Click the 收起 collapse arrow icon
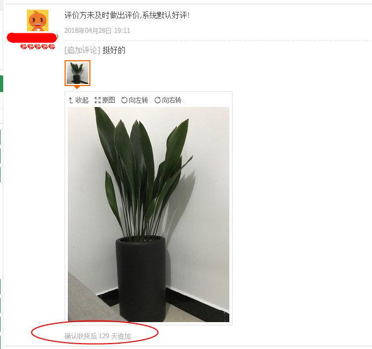This screenshot has width=372, height=349. [x=71, y=101]
